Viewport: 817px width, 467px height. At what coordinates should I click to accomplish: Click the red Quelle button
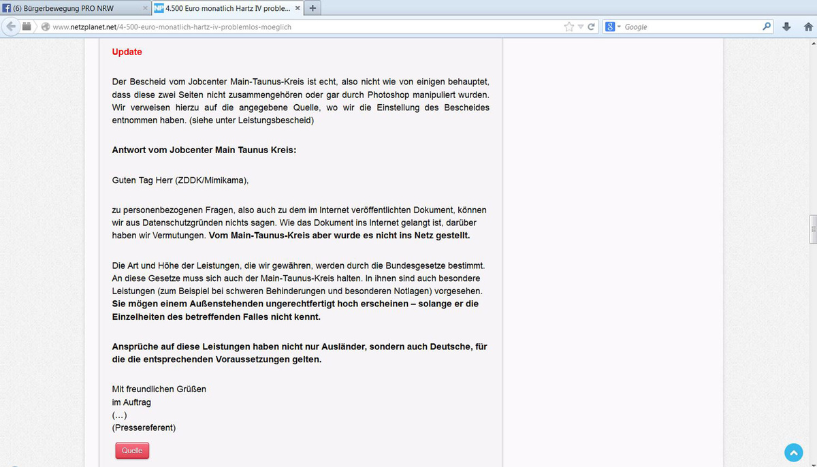(132, 451)
